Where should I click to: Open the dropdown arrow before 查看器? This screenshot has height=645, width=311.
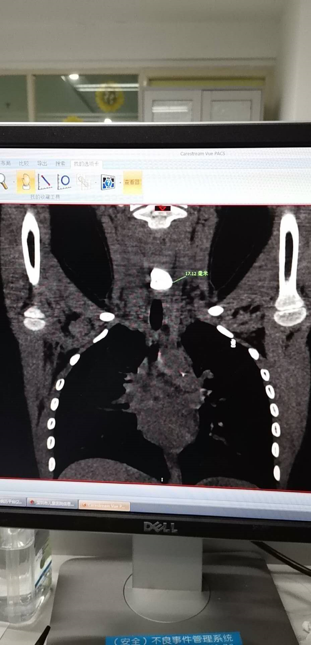tap(120, 183)
